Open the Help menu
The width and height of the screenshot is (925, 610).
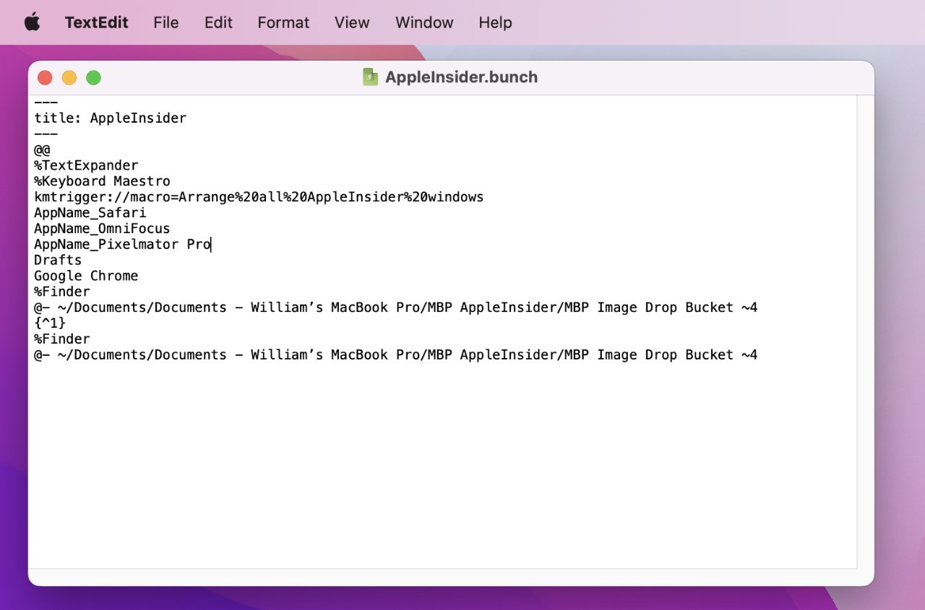pos(495,22)
